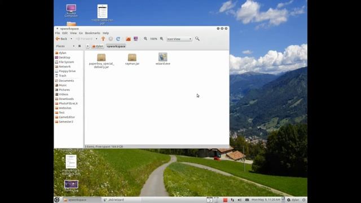361x203 pixels.
Task: Open the Back history dropdown arrow
Action: click(x=71, y=39)
